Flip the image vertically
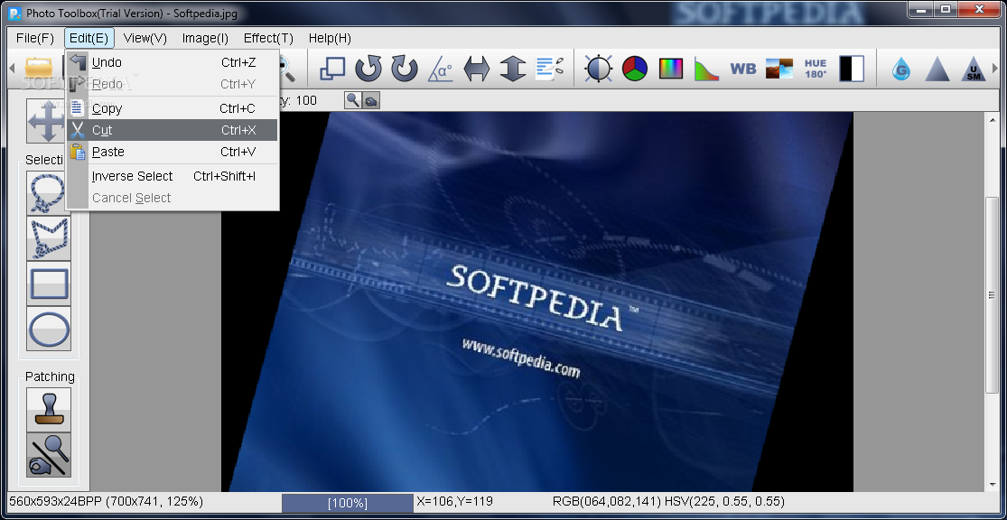 click(512, 69)
